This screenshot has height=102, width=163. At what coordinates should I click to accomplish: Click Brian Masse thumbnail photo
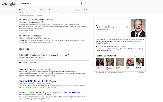click(130, 62)
